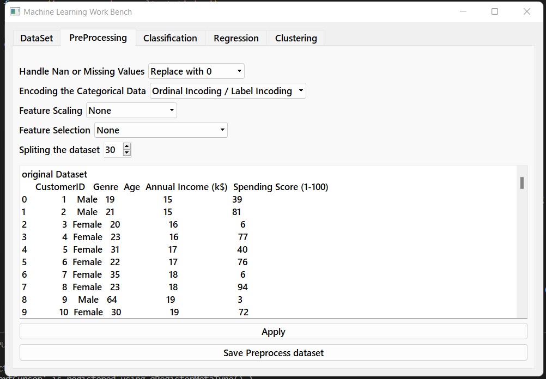546x379 pixels.
Task: Increase dataset split value with up arrow
Action: (127, 146)
